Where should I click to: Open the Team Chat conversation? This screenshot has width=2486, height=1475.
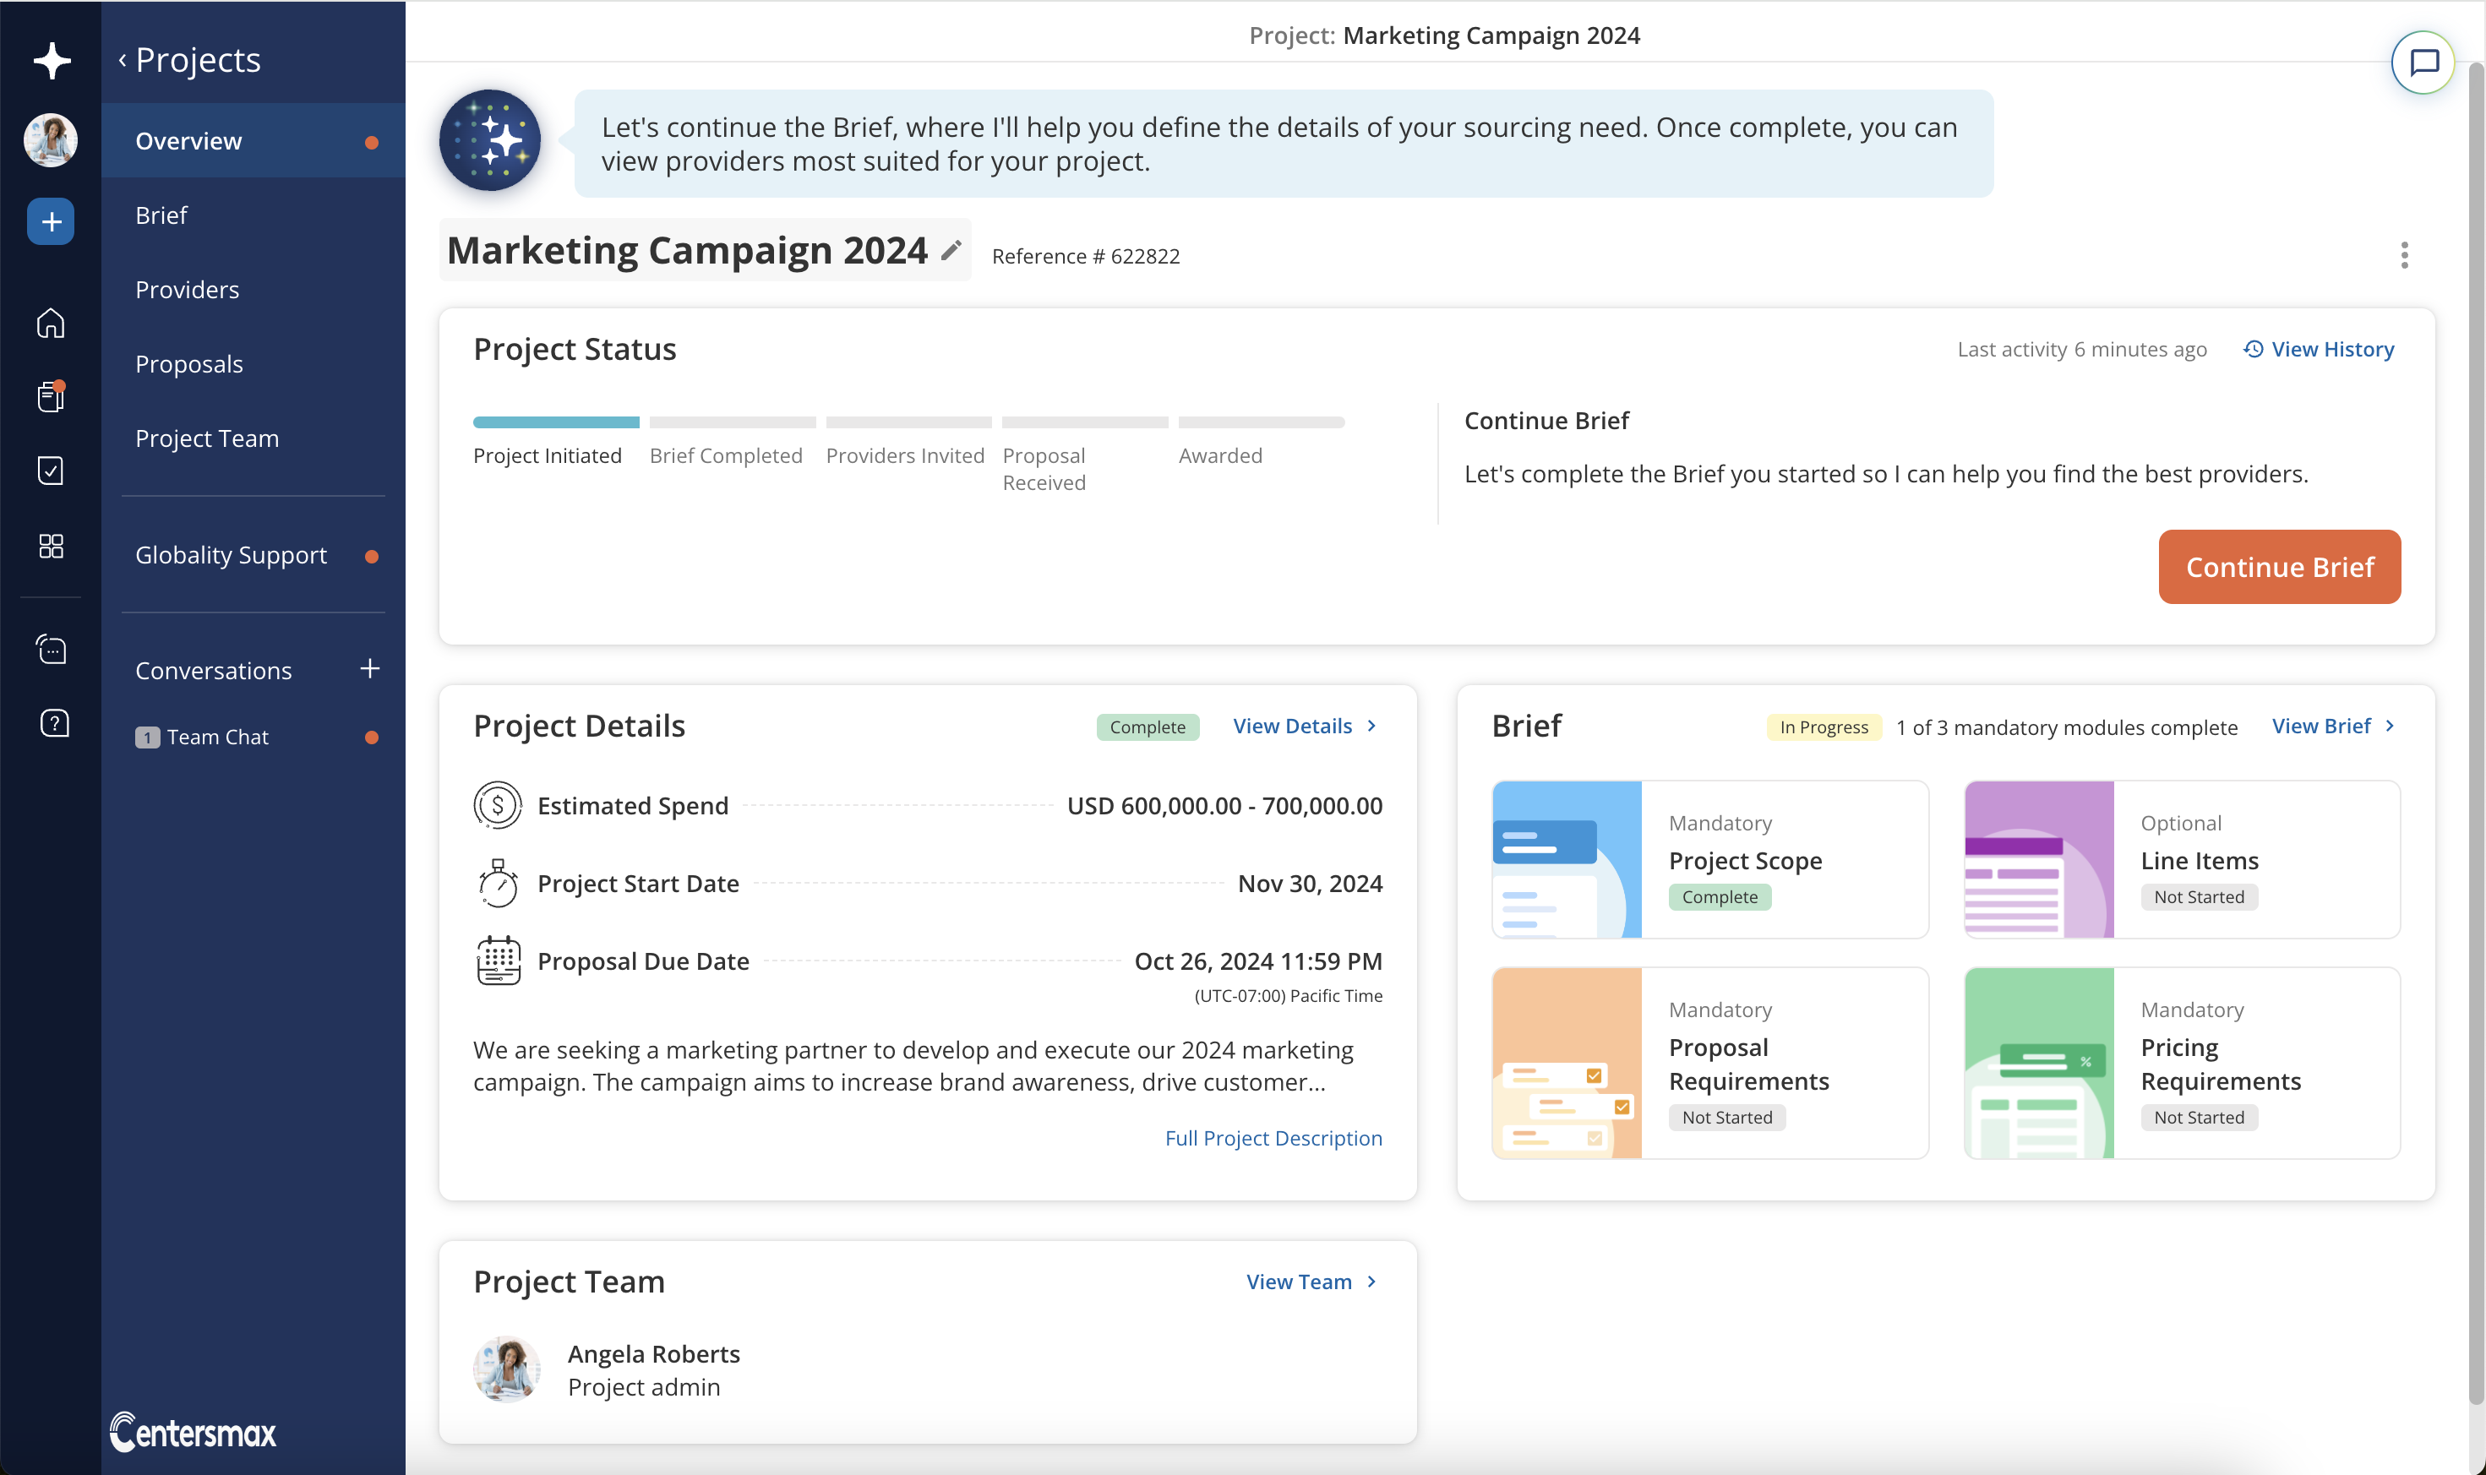tap(216, 737)
